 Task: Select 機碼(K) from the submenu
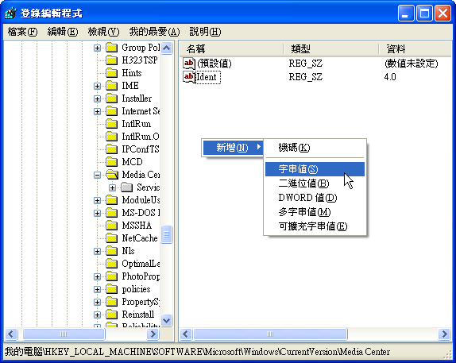pos(315,148)
